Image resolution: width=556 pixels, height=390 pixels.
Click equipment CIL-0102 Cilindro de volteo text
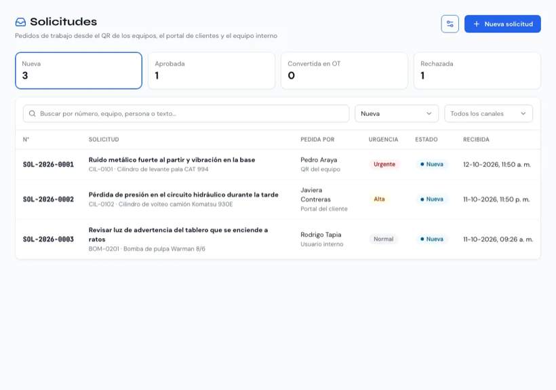(161, 204)
